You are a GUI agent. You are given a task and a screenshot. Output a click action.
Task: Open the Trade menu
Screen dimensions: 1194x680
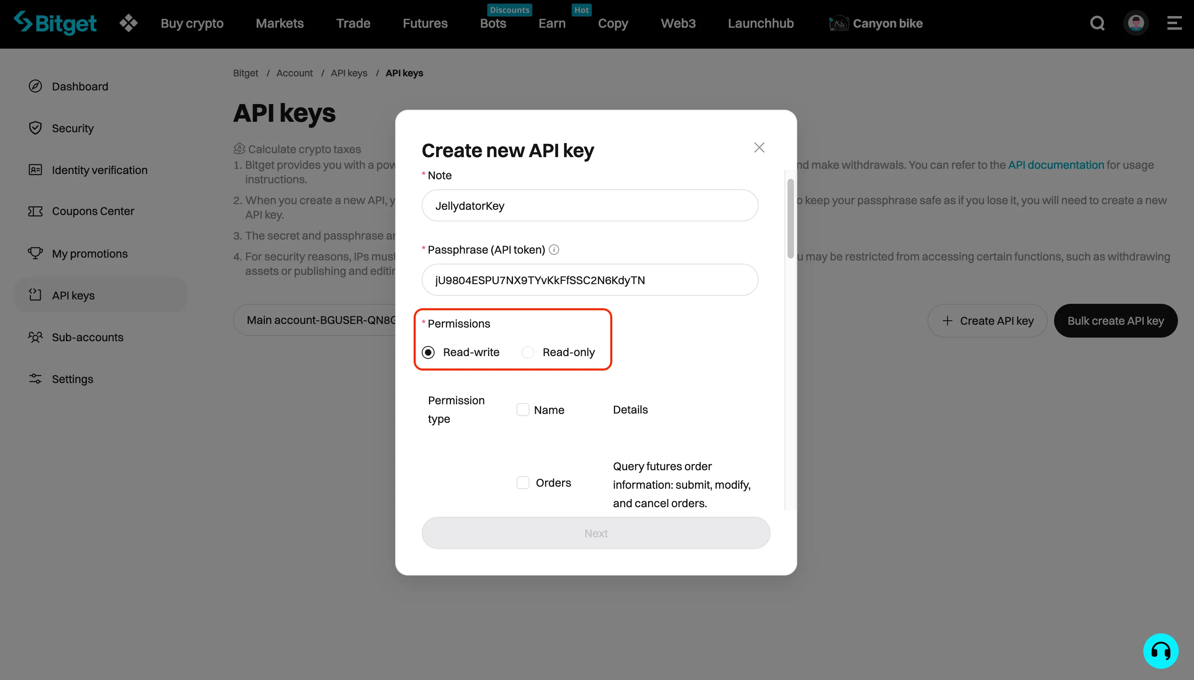[x=353, y=23]
